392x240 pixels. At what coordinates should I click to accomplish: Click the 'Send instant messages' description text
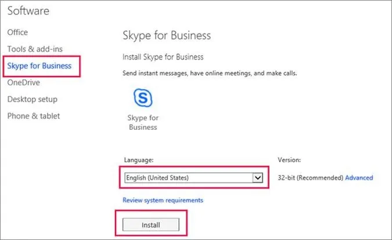[x=210, y=74]
